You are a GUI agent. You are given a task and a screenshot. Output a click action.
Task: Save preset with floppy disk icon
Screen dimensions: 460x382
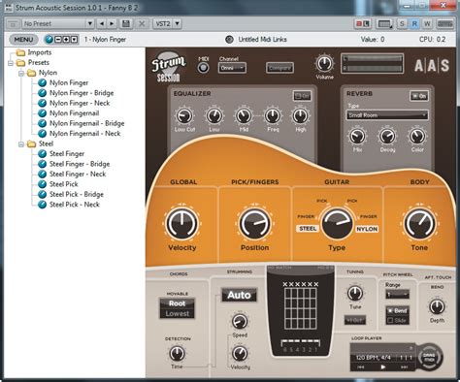[126, 23]
